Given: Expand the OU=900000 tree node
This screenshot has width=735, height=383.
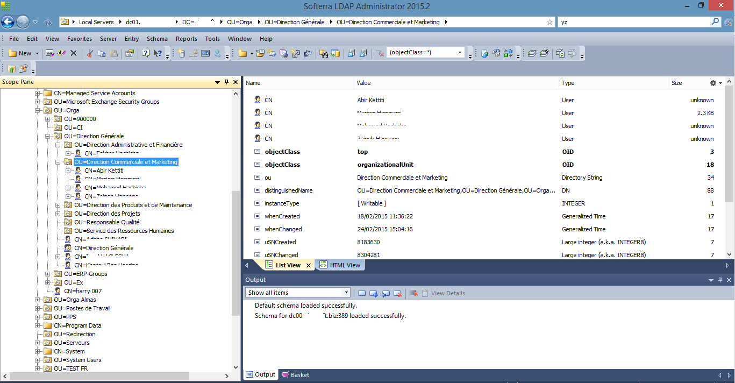Looking at the screenshot, I should 48,119.
